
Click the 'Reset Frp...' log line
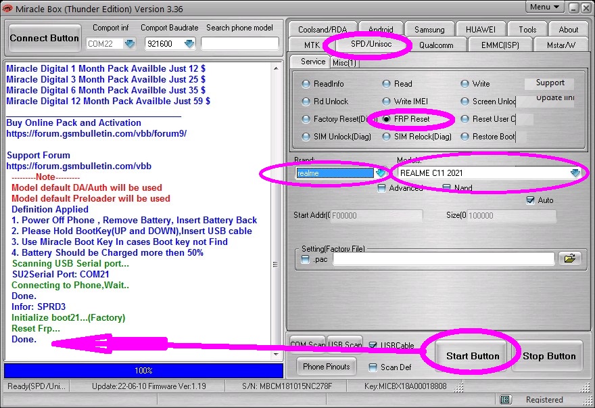pyautogui.click(x=36, y=328)
